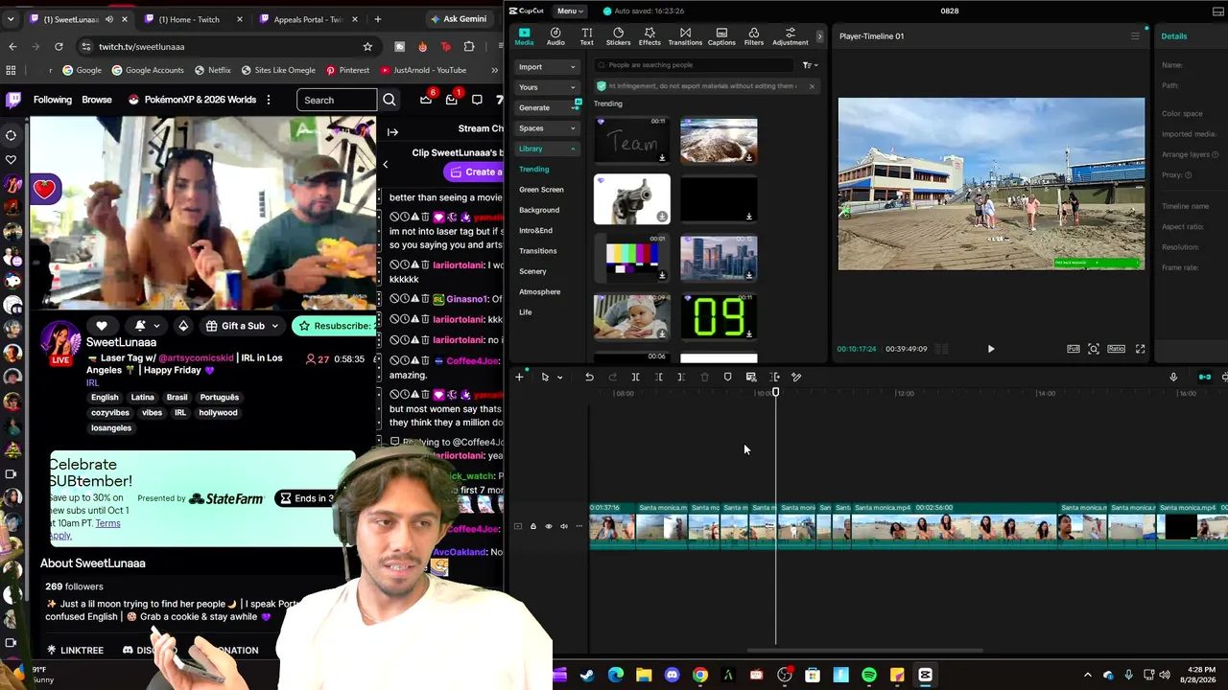The height and width of the screenshot is (690, 1228).
Task: Open the Transitions panel in CapCut toolbar
Action: [x=685, y=36]
